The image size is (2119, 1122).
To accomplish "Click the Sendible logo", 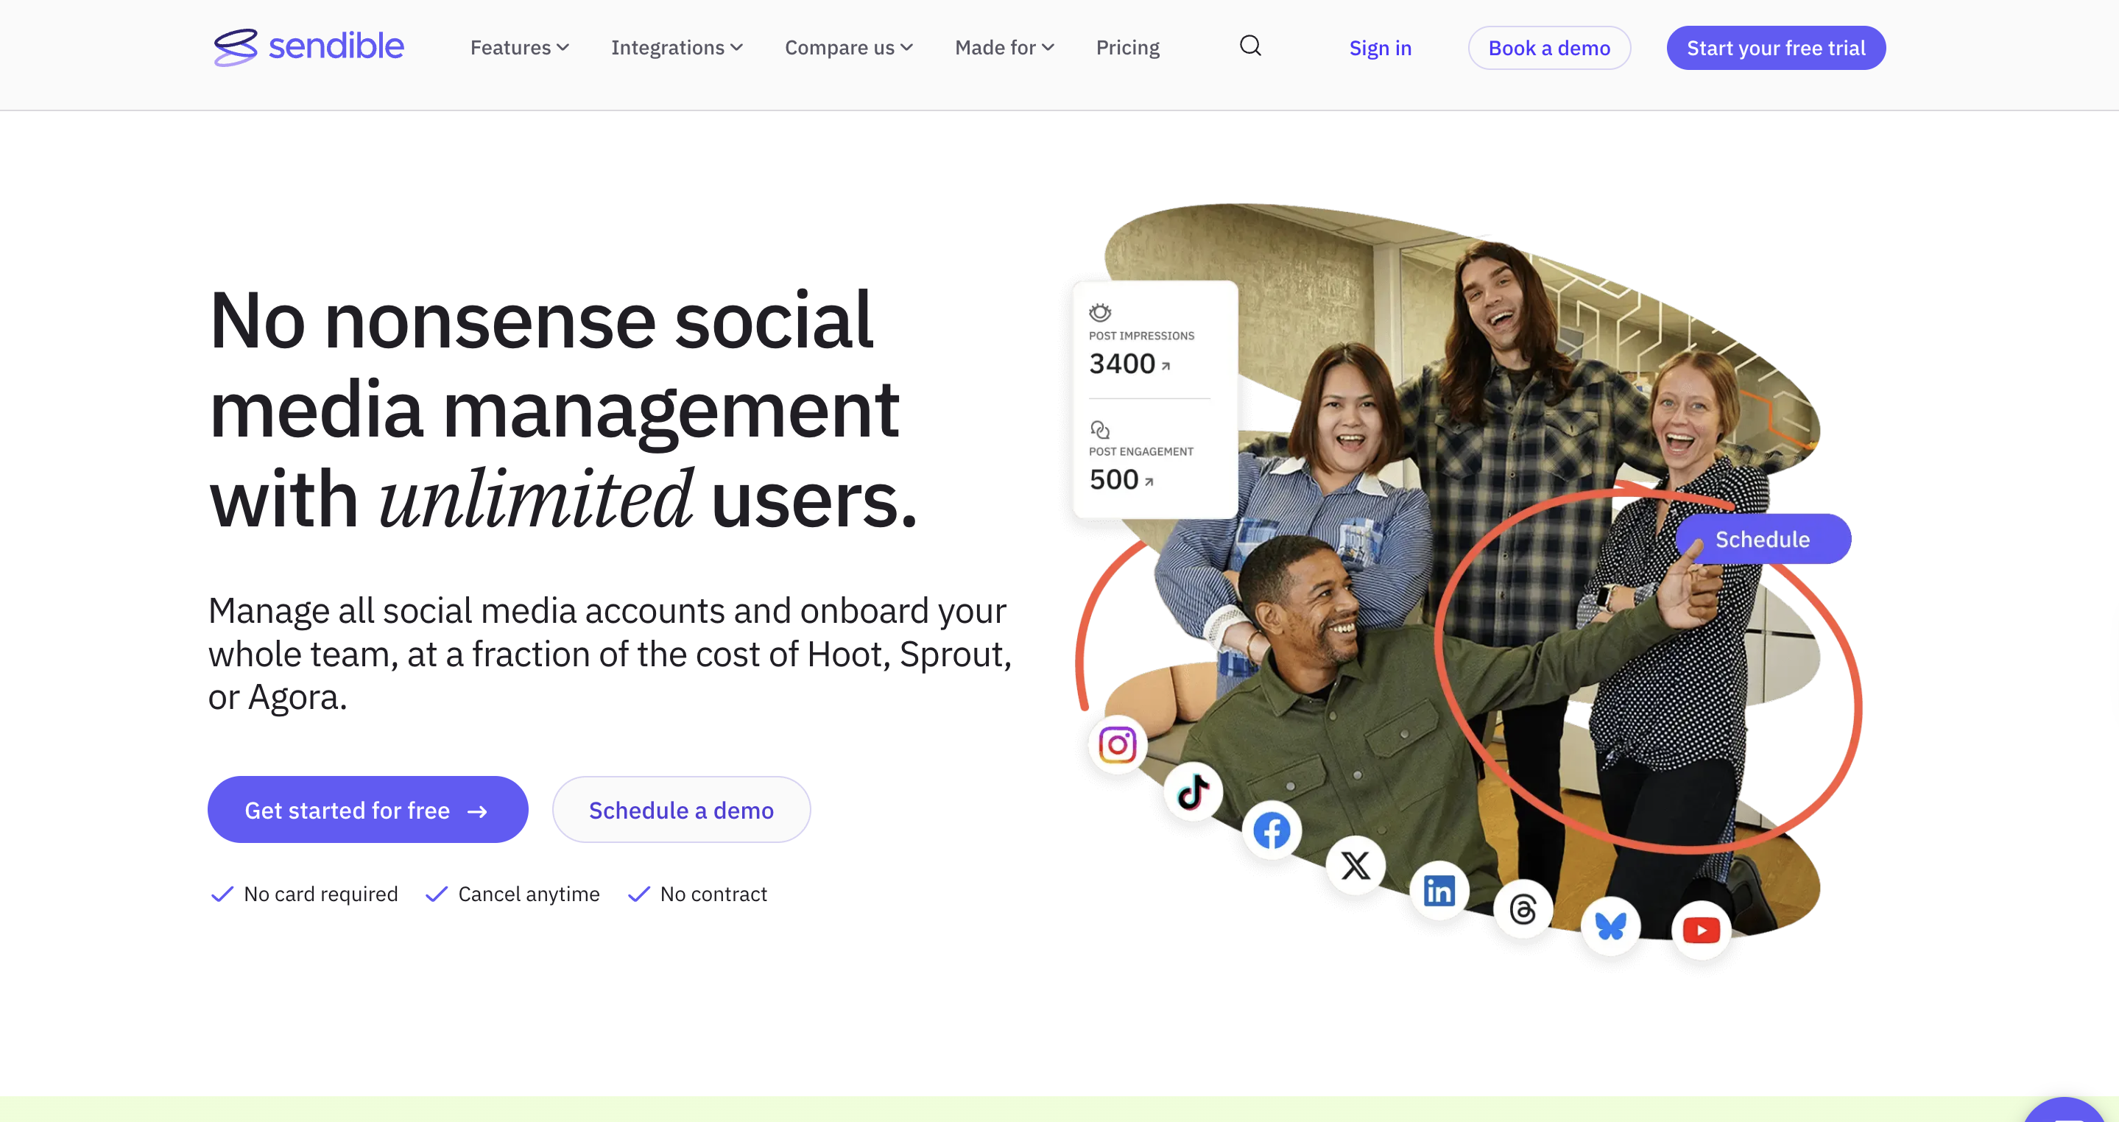I will (308, 47).
